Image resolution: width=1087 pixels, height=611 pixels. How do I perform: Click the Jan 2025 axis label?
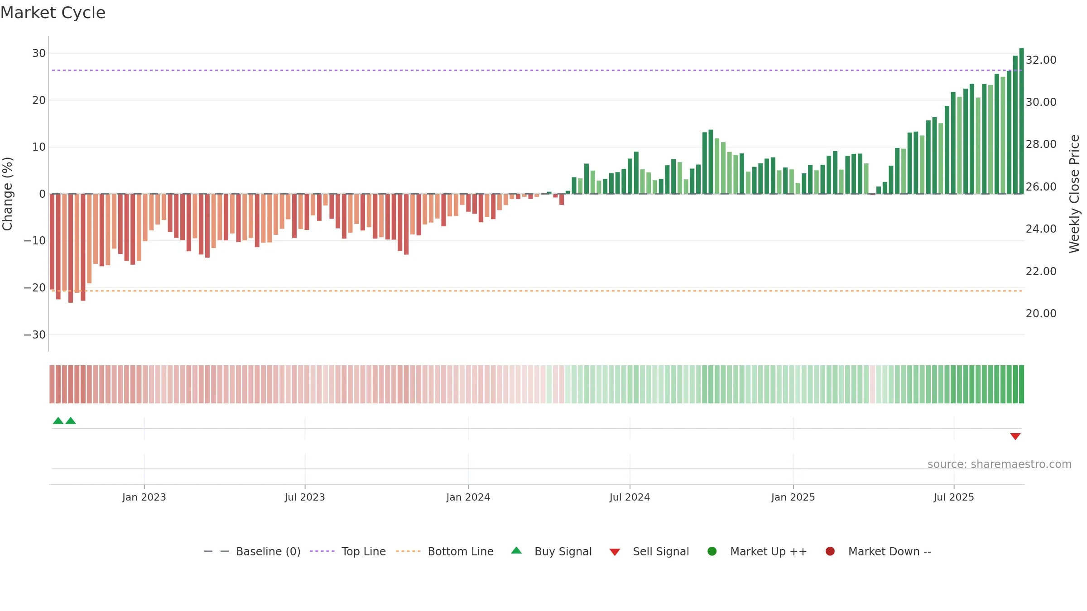pyautogui.click(x=793, y=497)
